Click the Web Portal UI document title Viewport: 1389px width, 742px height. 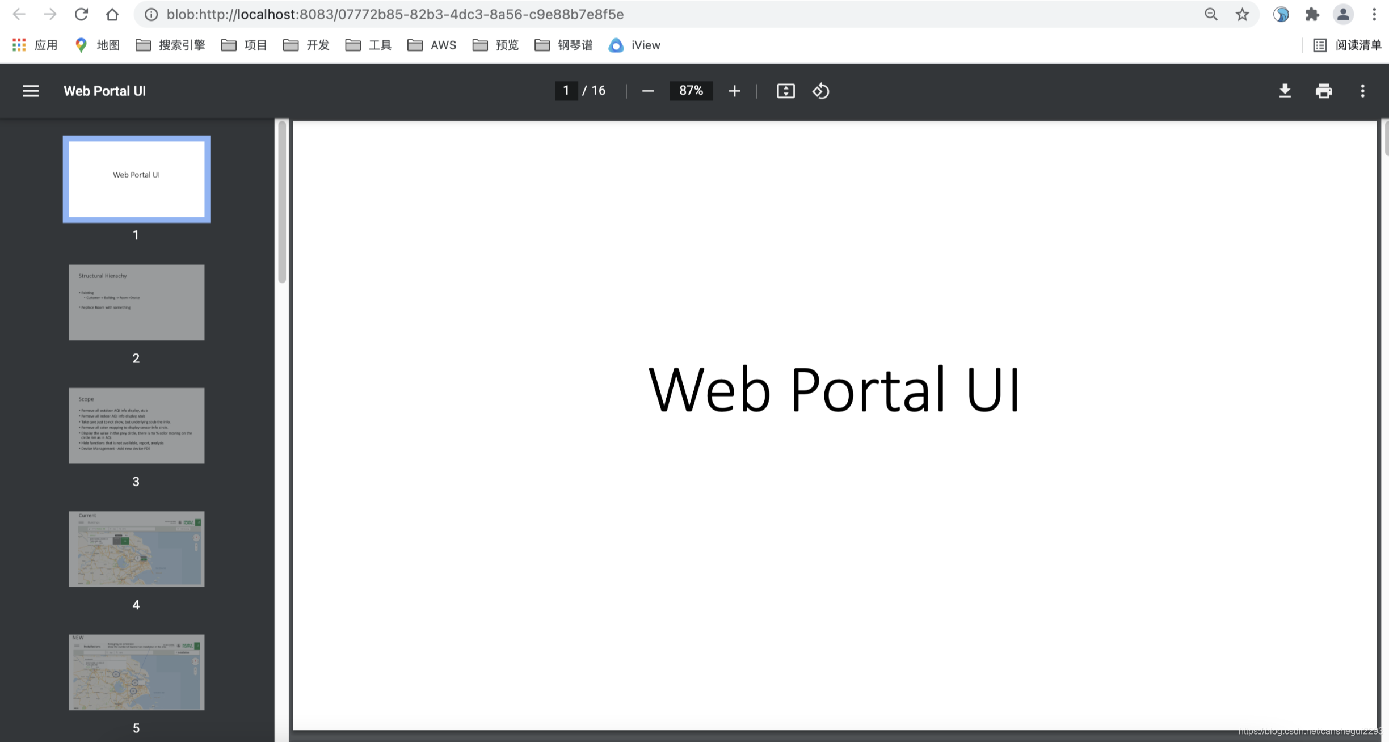point(105,91)
